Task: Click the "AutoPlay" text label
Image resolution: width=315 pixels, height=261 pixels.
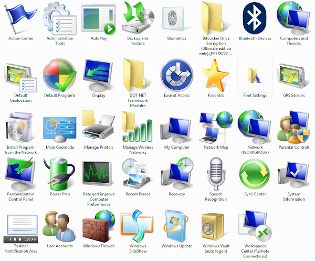Action: point(99,38)
